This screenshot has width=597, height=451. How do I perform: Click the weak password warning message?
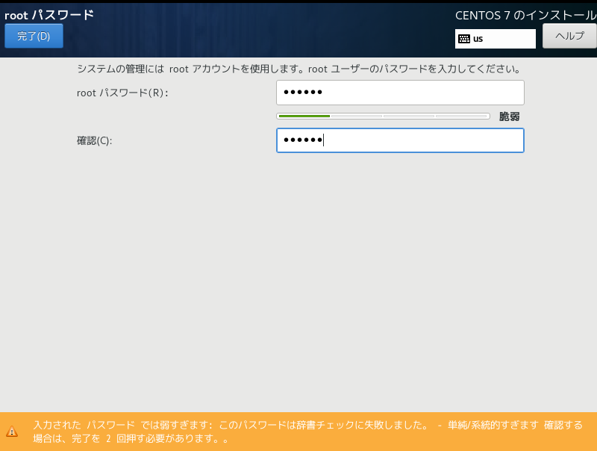[x=307, y=432]
